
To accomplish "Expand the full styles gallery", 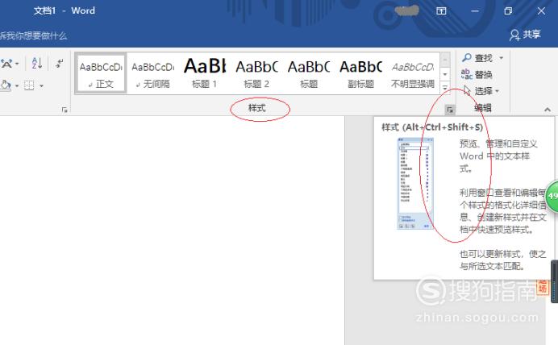I will (445, 88).
